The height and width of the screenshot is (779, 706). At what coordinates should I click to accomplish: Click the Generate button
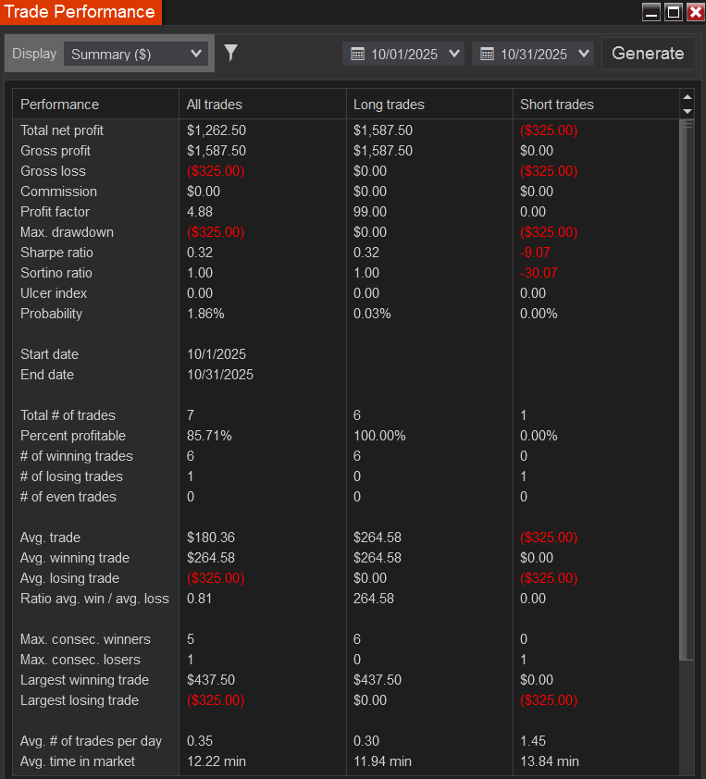click(648, 54)
